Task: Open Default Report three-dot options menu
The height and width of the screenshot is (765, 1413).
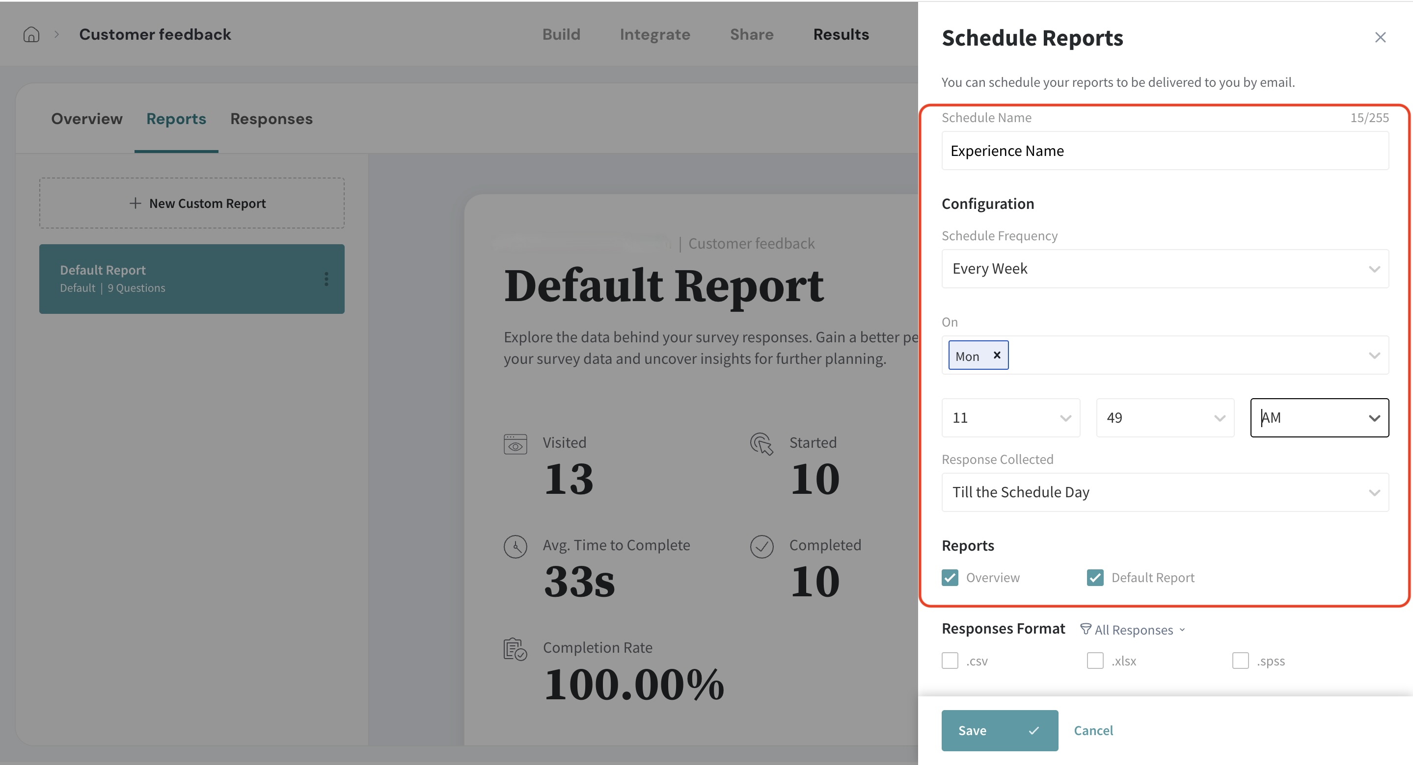Action: click(326, 279)
